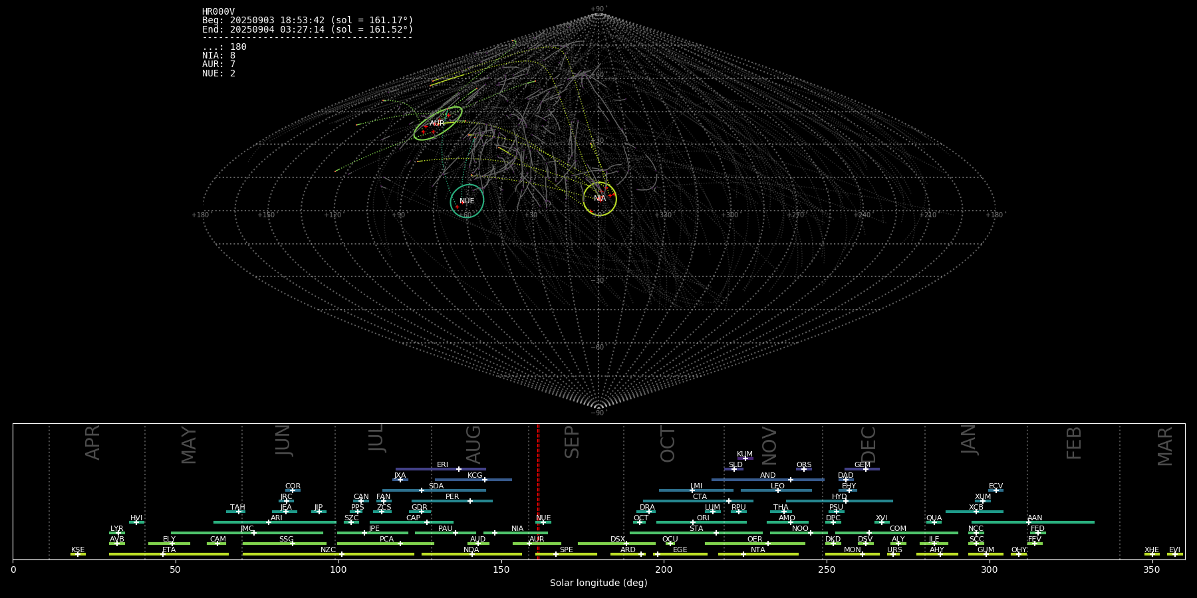Select the End: 20250904 03:27:14 line
This screenshot has height=598, width=1197.
coord(308,29)
